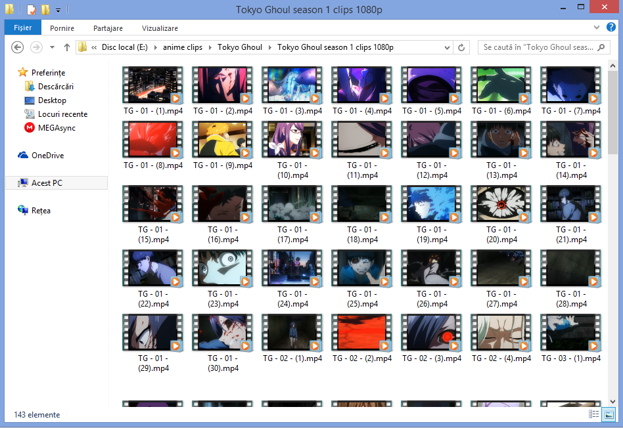
Task: Select video TG - 02 - (2).mp4
Action: [x=362, y=338]
